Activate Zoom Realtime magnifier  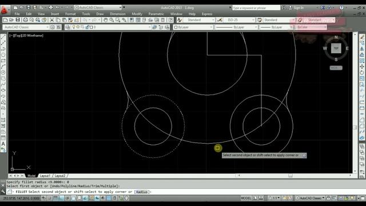click(112, 20)
